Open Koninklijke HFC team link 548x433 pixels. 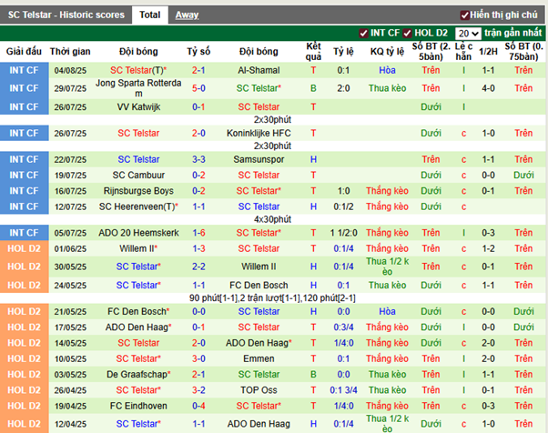259,133
